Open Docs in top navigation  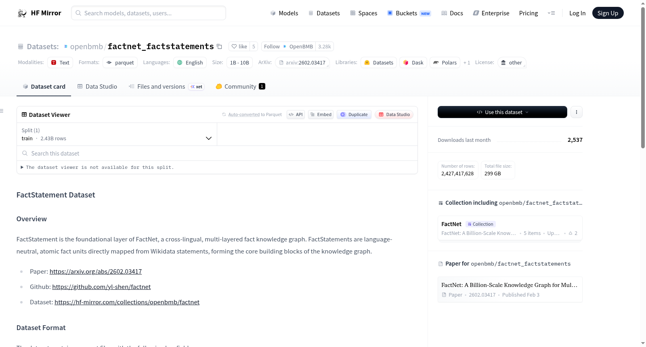point(452,13)
